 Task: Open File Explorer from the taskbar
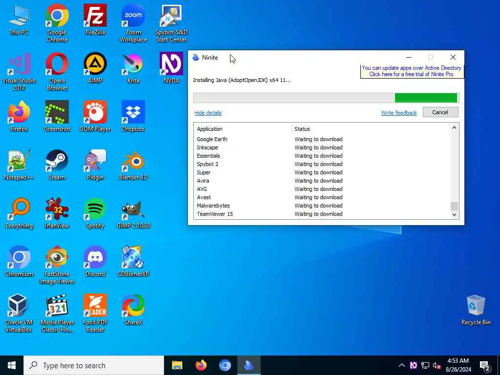tap(177, 365)
